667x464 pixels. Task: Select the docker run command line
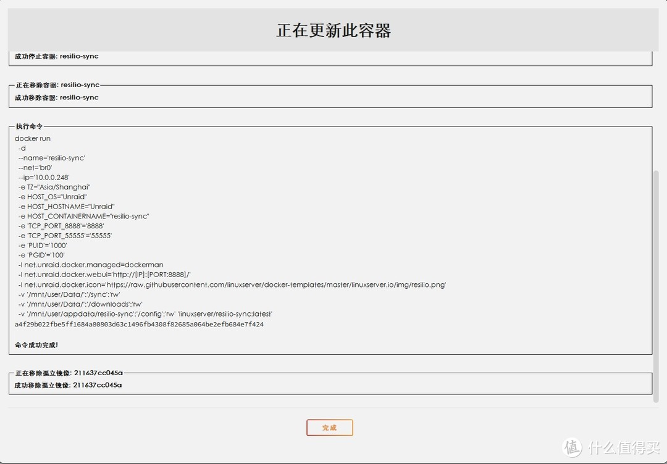pyautogui.click(x=32, y=138)
